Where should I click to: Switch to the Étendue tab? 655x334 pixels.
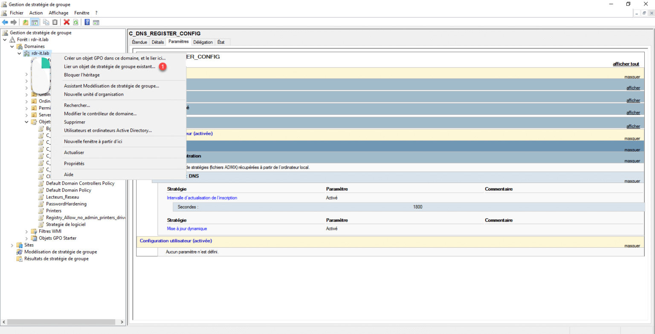(139, 42)
